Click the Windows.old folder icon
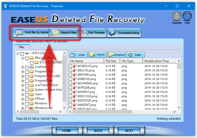197x138 pixels. tap(31, 108)
